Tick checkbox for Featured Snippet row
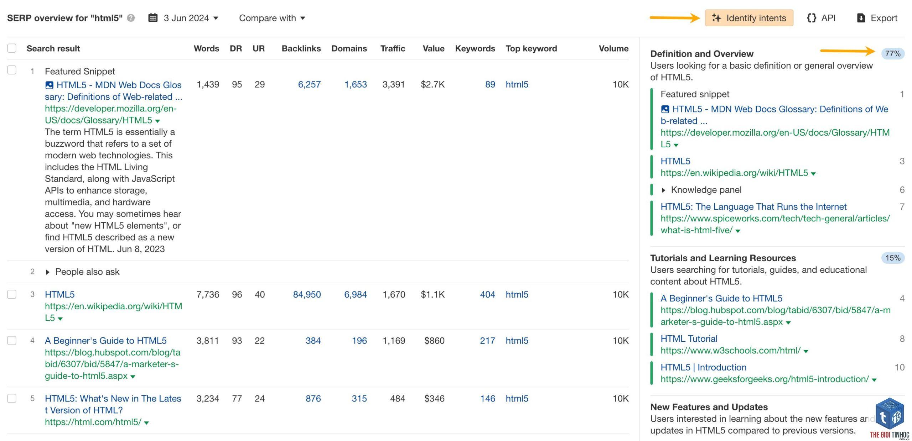Screen dimensions: 912x441 click(x=12, y=70)
